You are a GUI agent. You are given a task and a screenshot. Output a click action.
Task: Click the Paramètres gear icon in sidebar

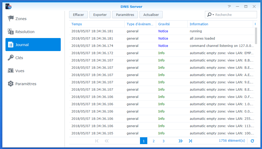tap(11, 84)
